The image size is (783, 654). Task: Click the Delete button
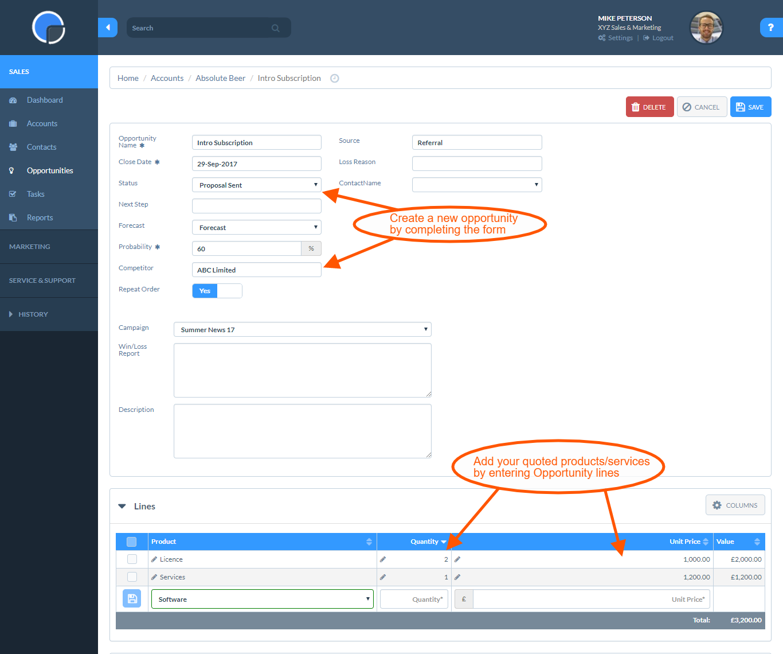click(650, 107)
